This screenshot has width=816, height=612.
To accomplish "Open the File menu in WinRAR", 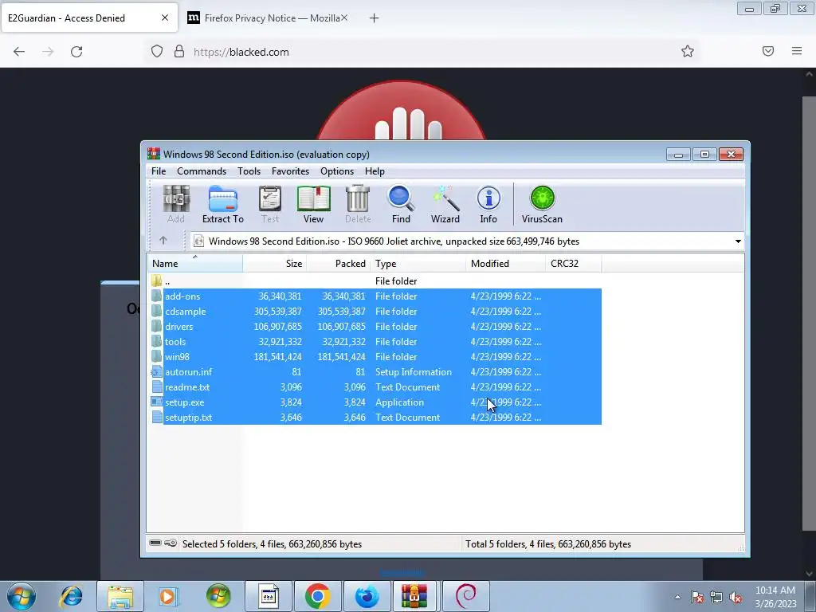I will click(159, 171).
